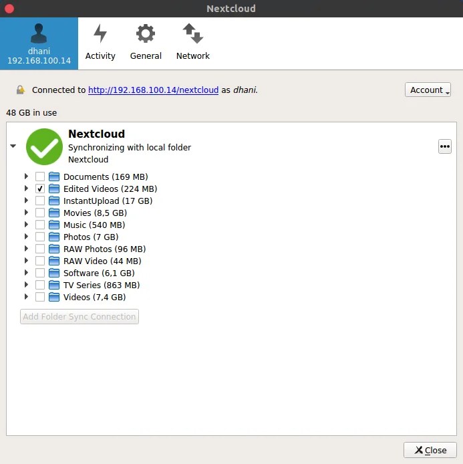Select the Documents (169 MB) row
463x464 pixels.
[x=106, y=177]
